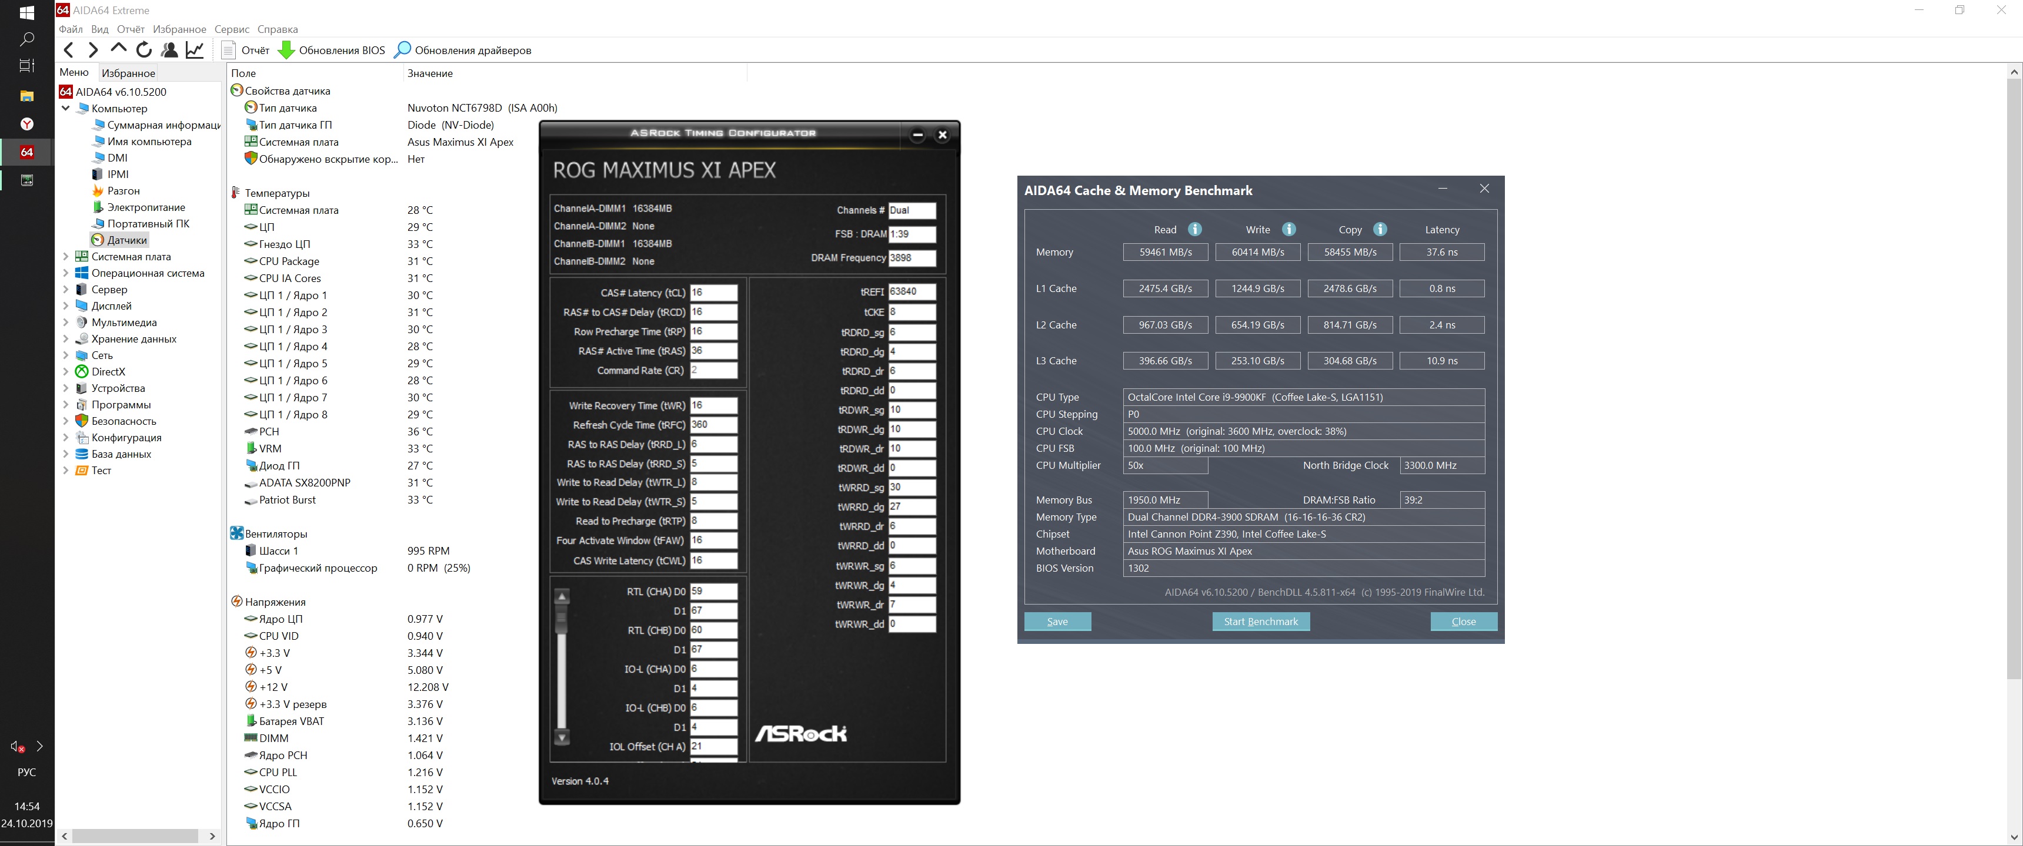Image resolution: width=2023 pixels, height=846 pixels.
Task: Click the Write info icon in the benchmark
Action: (1288, 229)
